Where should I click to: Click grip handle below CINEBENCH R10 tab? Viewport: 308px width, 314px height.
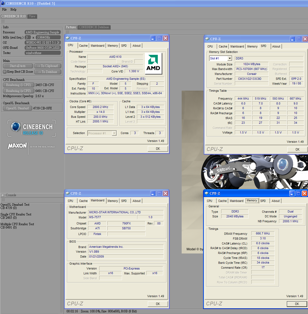[3, 21]
